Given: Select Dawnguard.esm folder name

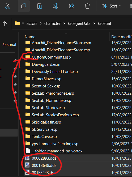Looking at the screenshot, I should tap(46, 64).
